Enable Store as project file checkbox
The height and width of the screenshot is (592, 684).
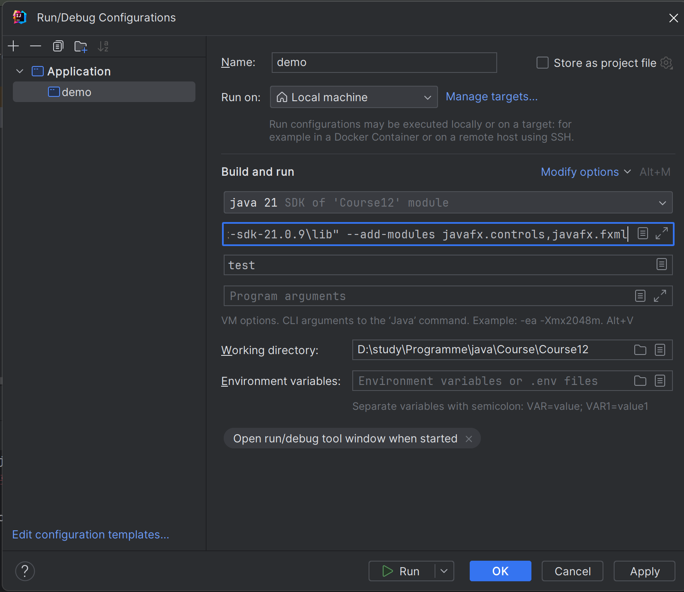[543, 63]
